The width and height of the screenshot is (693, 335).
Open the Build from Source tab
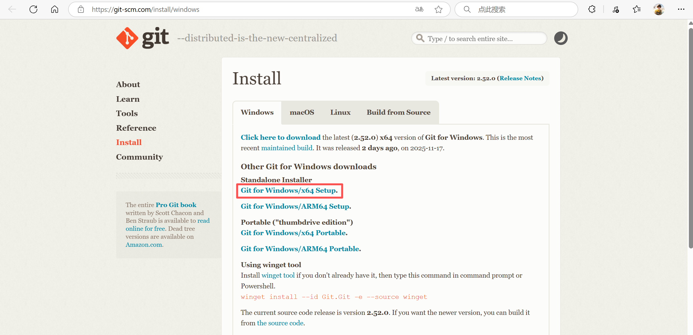coord(398,112)
